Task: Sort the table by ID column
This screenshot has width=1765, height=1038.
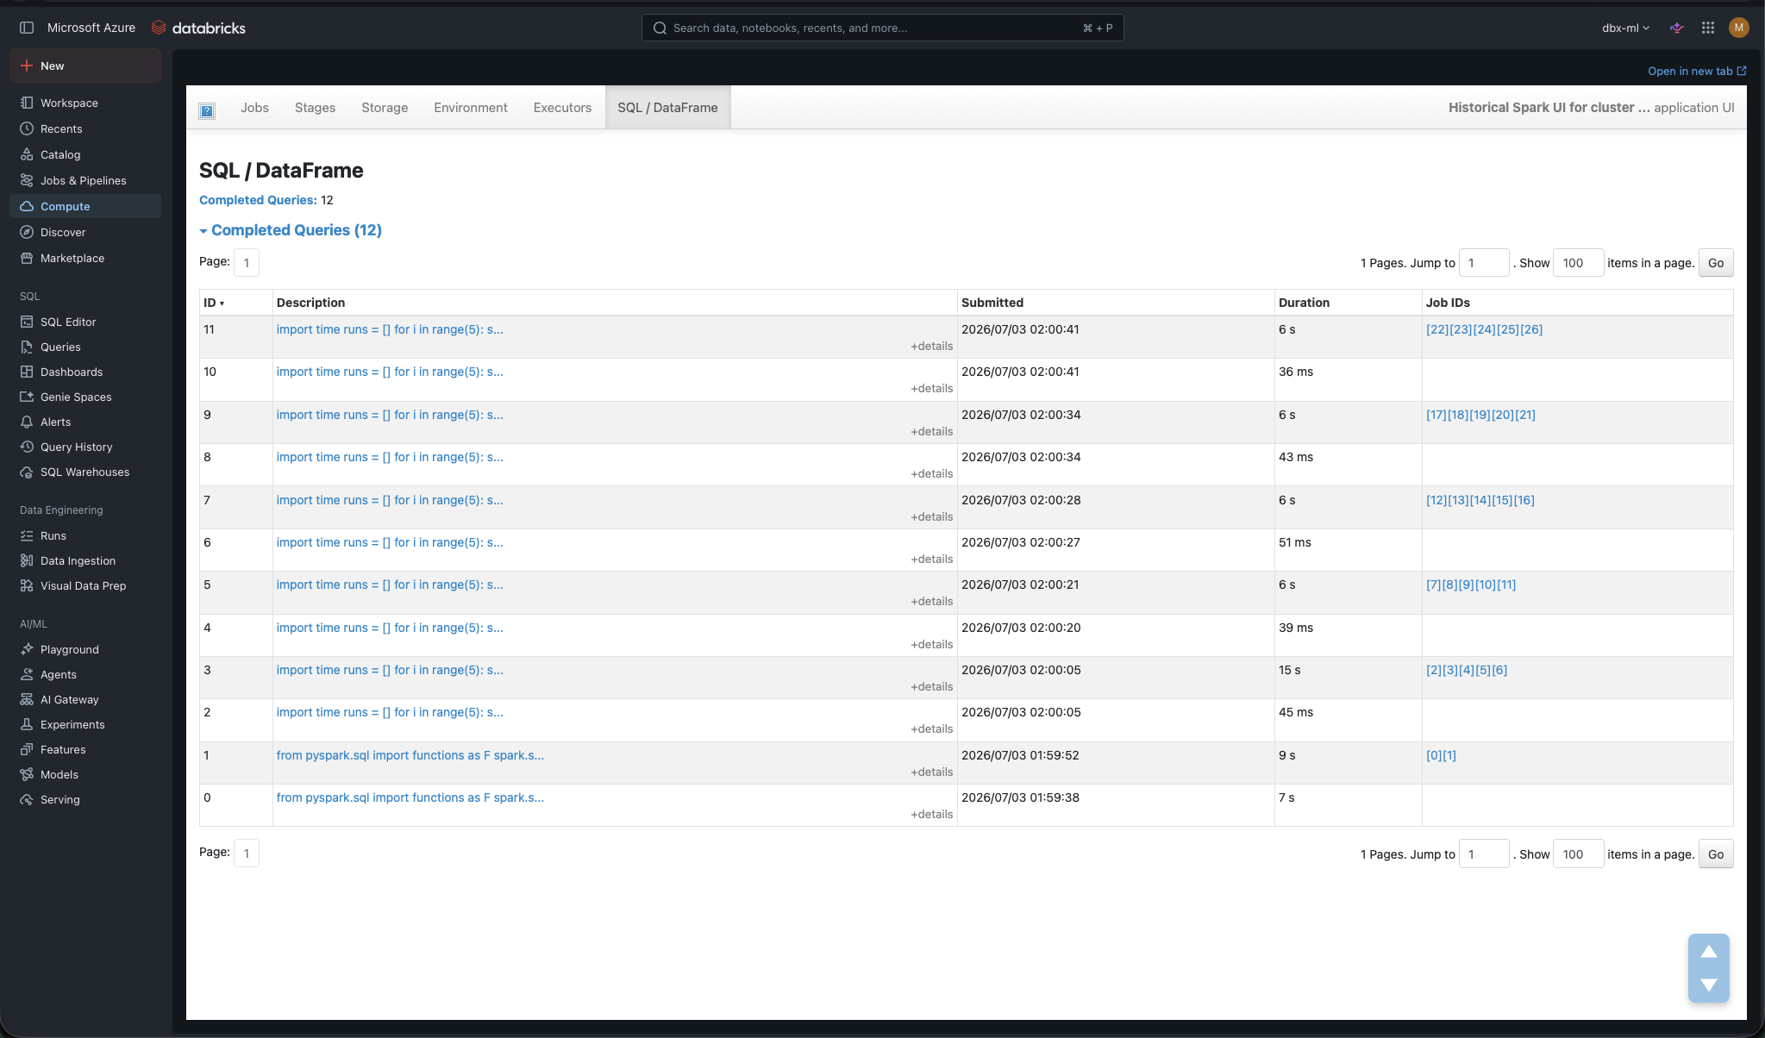Action: (214, 303)
